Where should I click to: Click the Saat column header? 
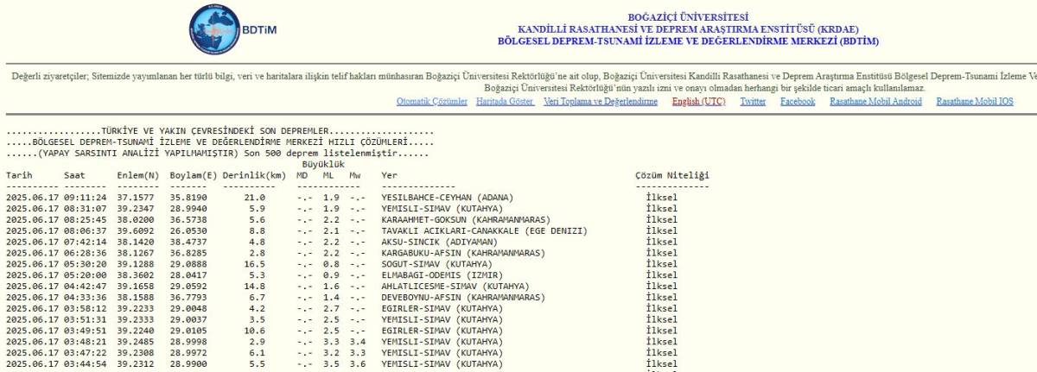(x=74, y=175)
